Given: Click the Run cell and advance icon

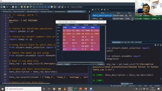Looking at the screenshot, I should [25, 7].
